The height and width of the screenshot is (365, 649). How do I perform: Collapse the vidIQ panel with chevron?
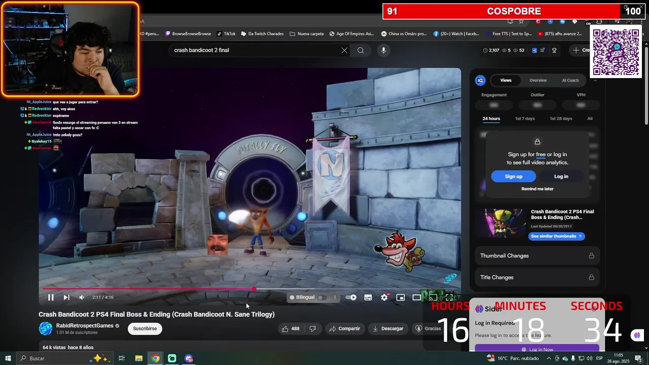click(595, 80)
